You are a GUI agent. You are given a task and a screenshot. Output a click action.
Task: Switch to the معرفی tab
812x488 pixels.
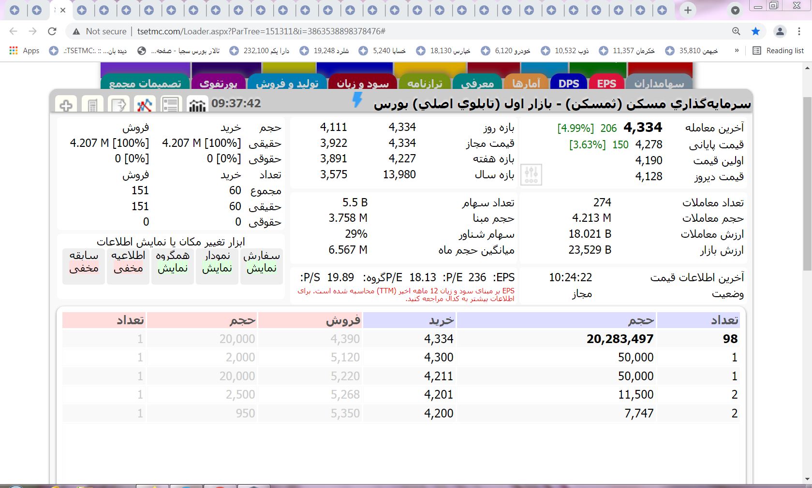(x=477, y=83)
